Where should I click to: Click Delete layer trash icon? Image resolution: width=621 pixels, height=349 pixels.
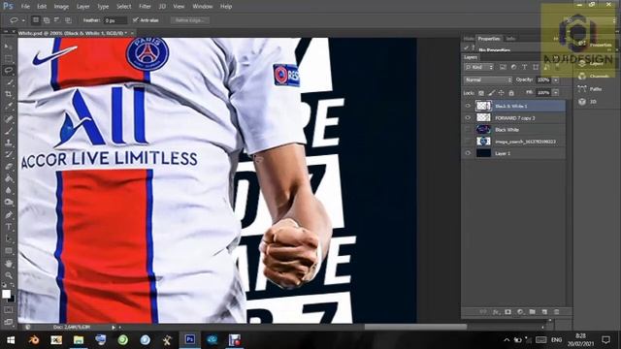[x=556, y=312]
